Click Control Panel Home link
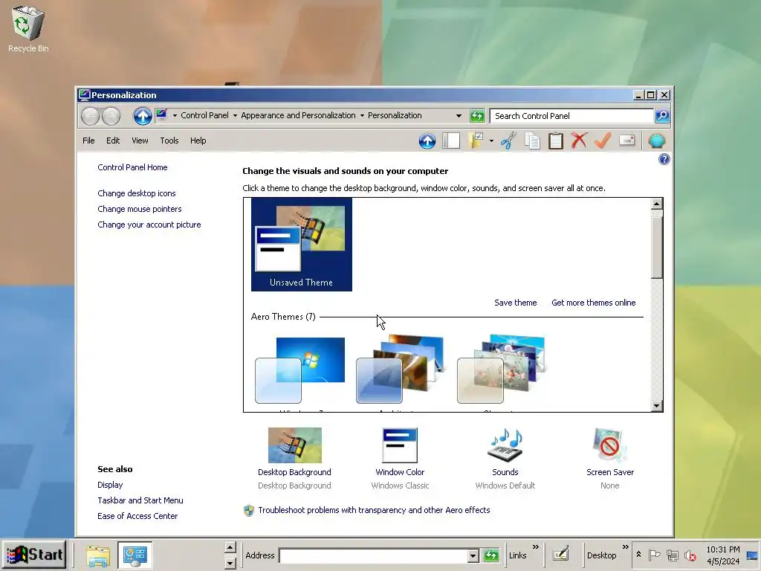 pyautogui.click(x=132, y=167)
